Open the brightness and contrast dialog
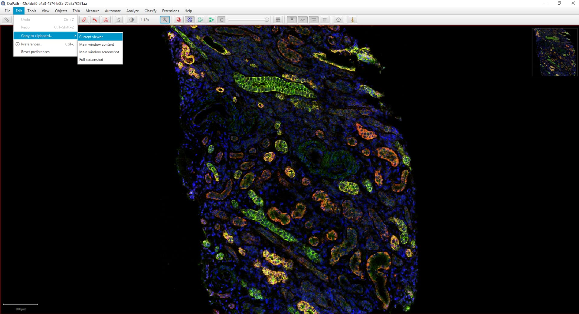Image resolution: width=579 pixels, height=314 pixels. 131,20
